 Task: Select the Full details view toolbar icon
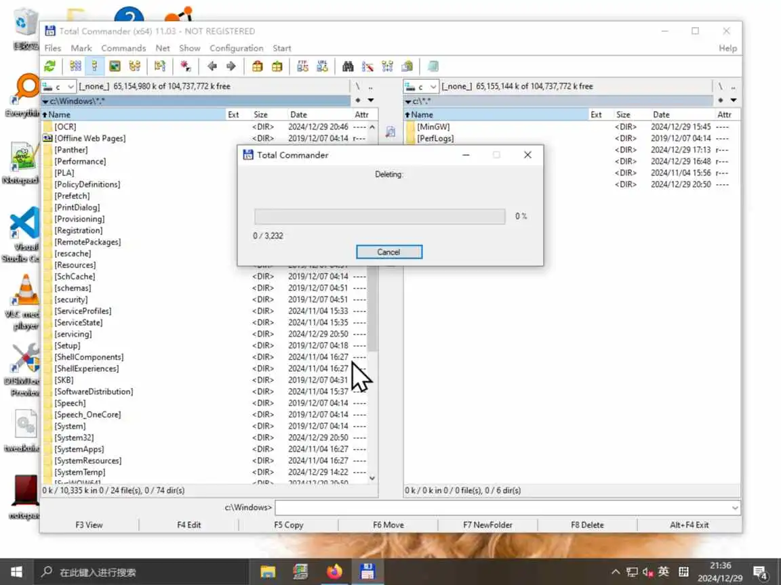95,66
